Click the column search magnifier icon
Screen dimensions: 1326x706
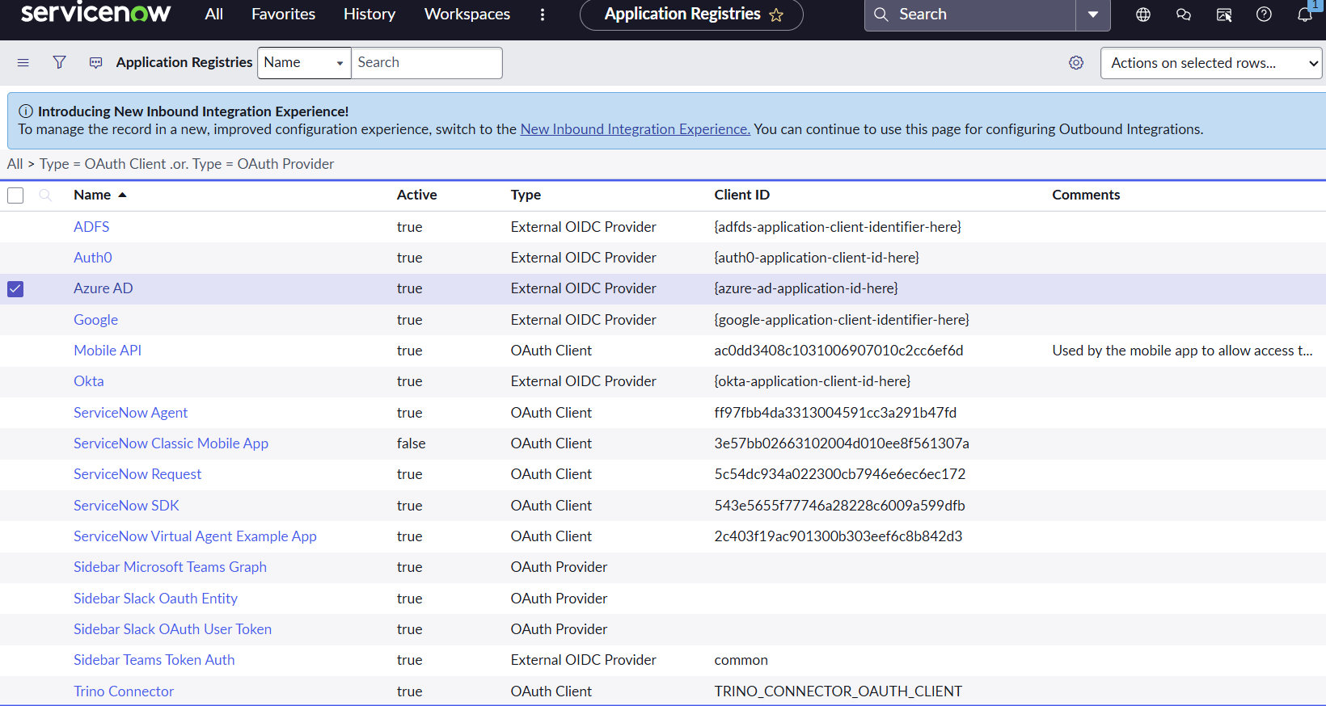[x=45, y=195]
